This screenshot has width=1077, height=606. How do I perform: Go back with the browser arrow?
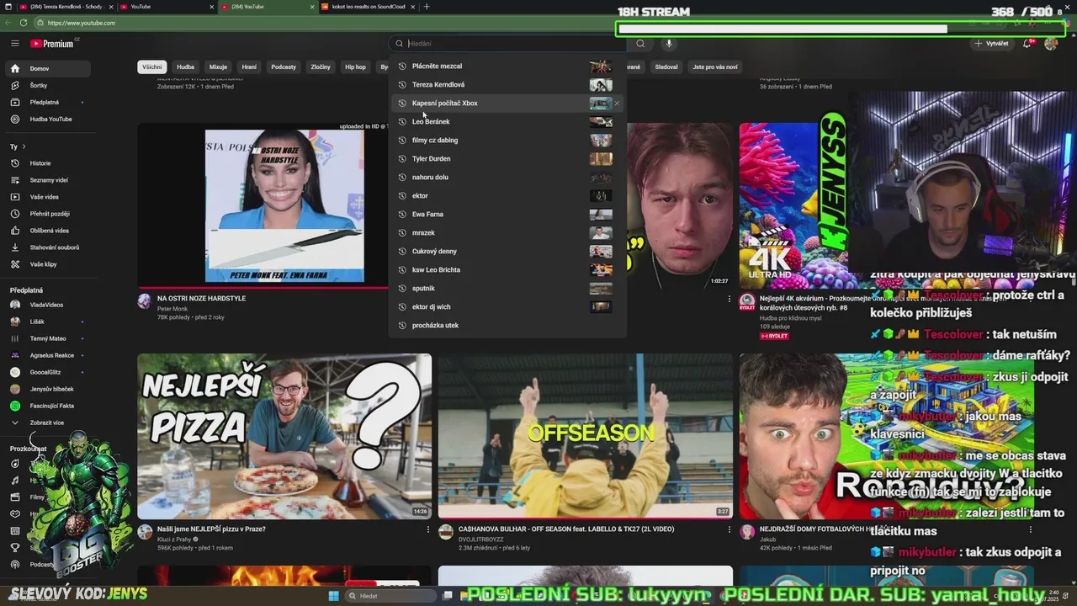click(8, 23)
